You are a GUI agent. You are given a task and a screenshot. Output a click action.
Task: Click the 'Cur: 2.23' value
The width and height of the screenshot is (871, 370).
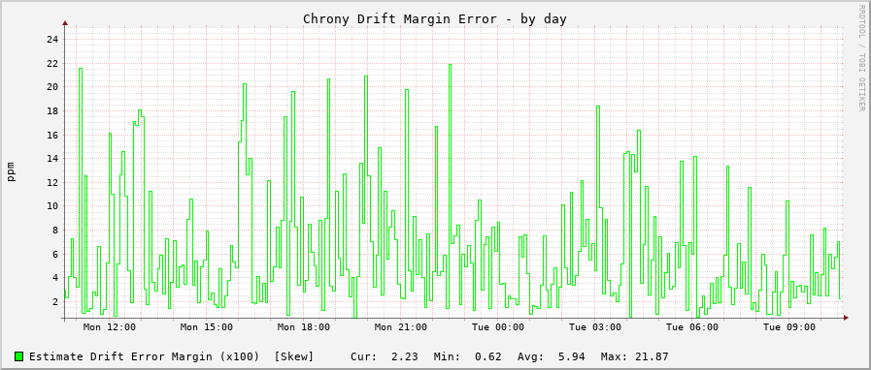pyautogui.click(x=385, y=356)
